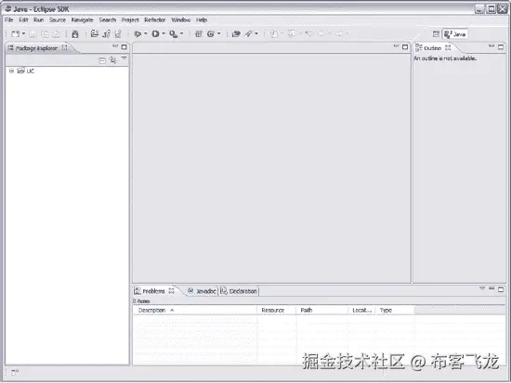Open the New wizard dropdown arrow
The image size is (511, 383).
coord(23,33)
